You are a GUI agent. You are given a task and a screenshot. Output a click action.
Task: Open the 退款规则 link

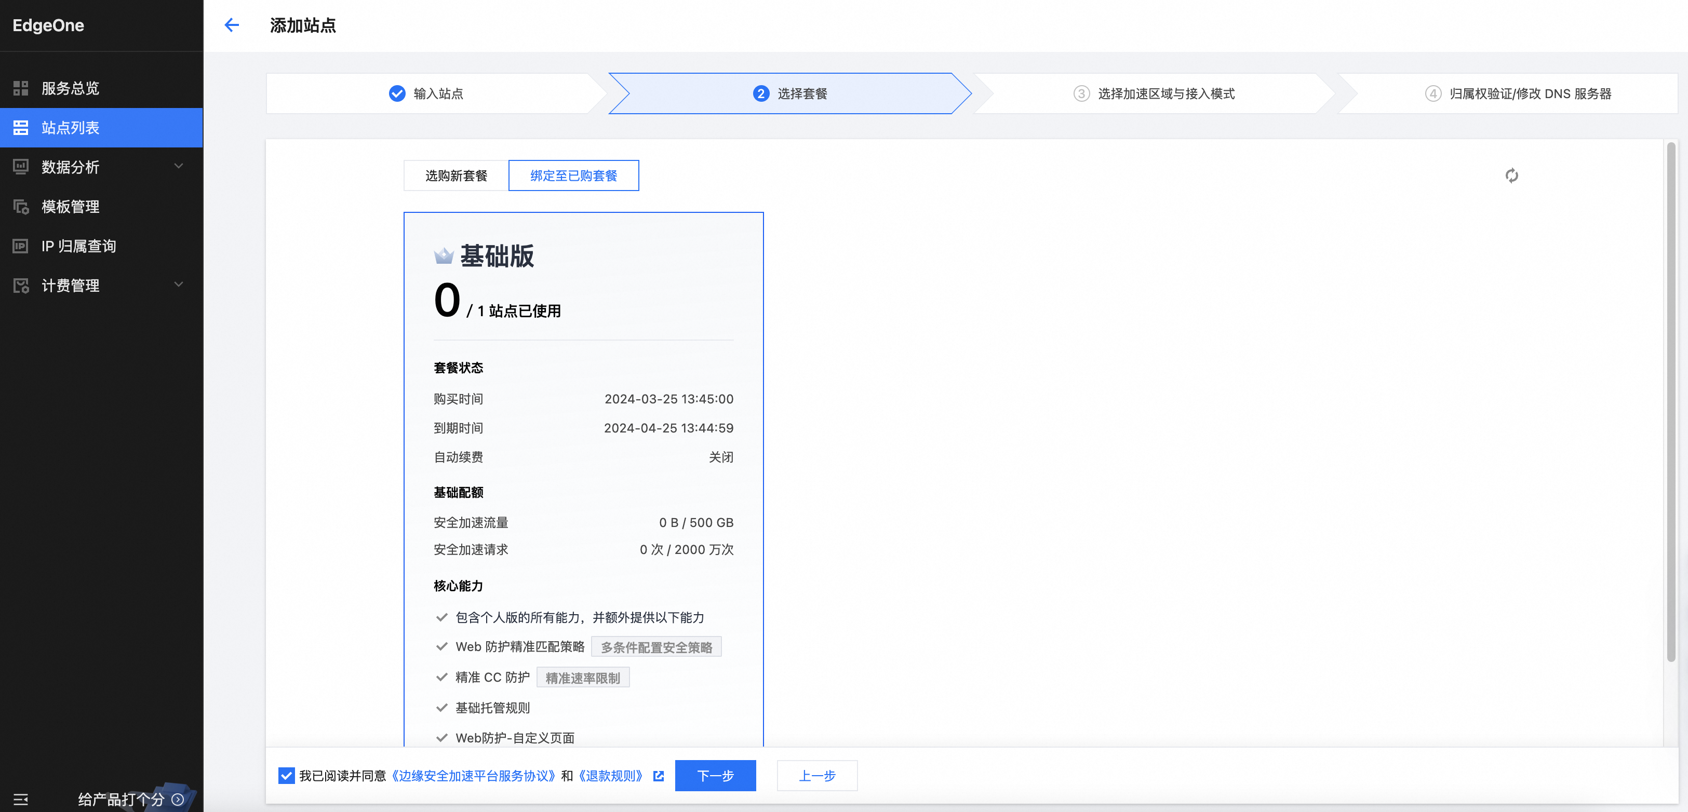click(610, 775)
